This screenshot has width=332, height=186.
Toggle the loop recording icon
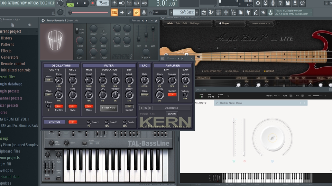[144, 3]
